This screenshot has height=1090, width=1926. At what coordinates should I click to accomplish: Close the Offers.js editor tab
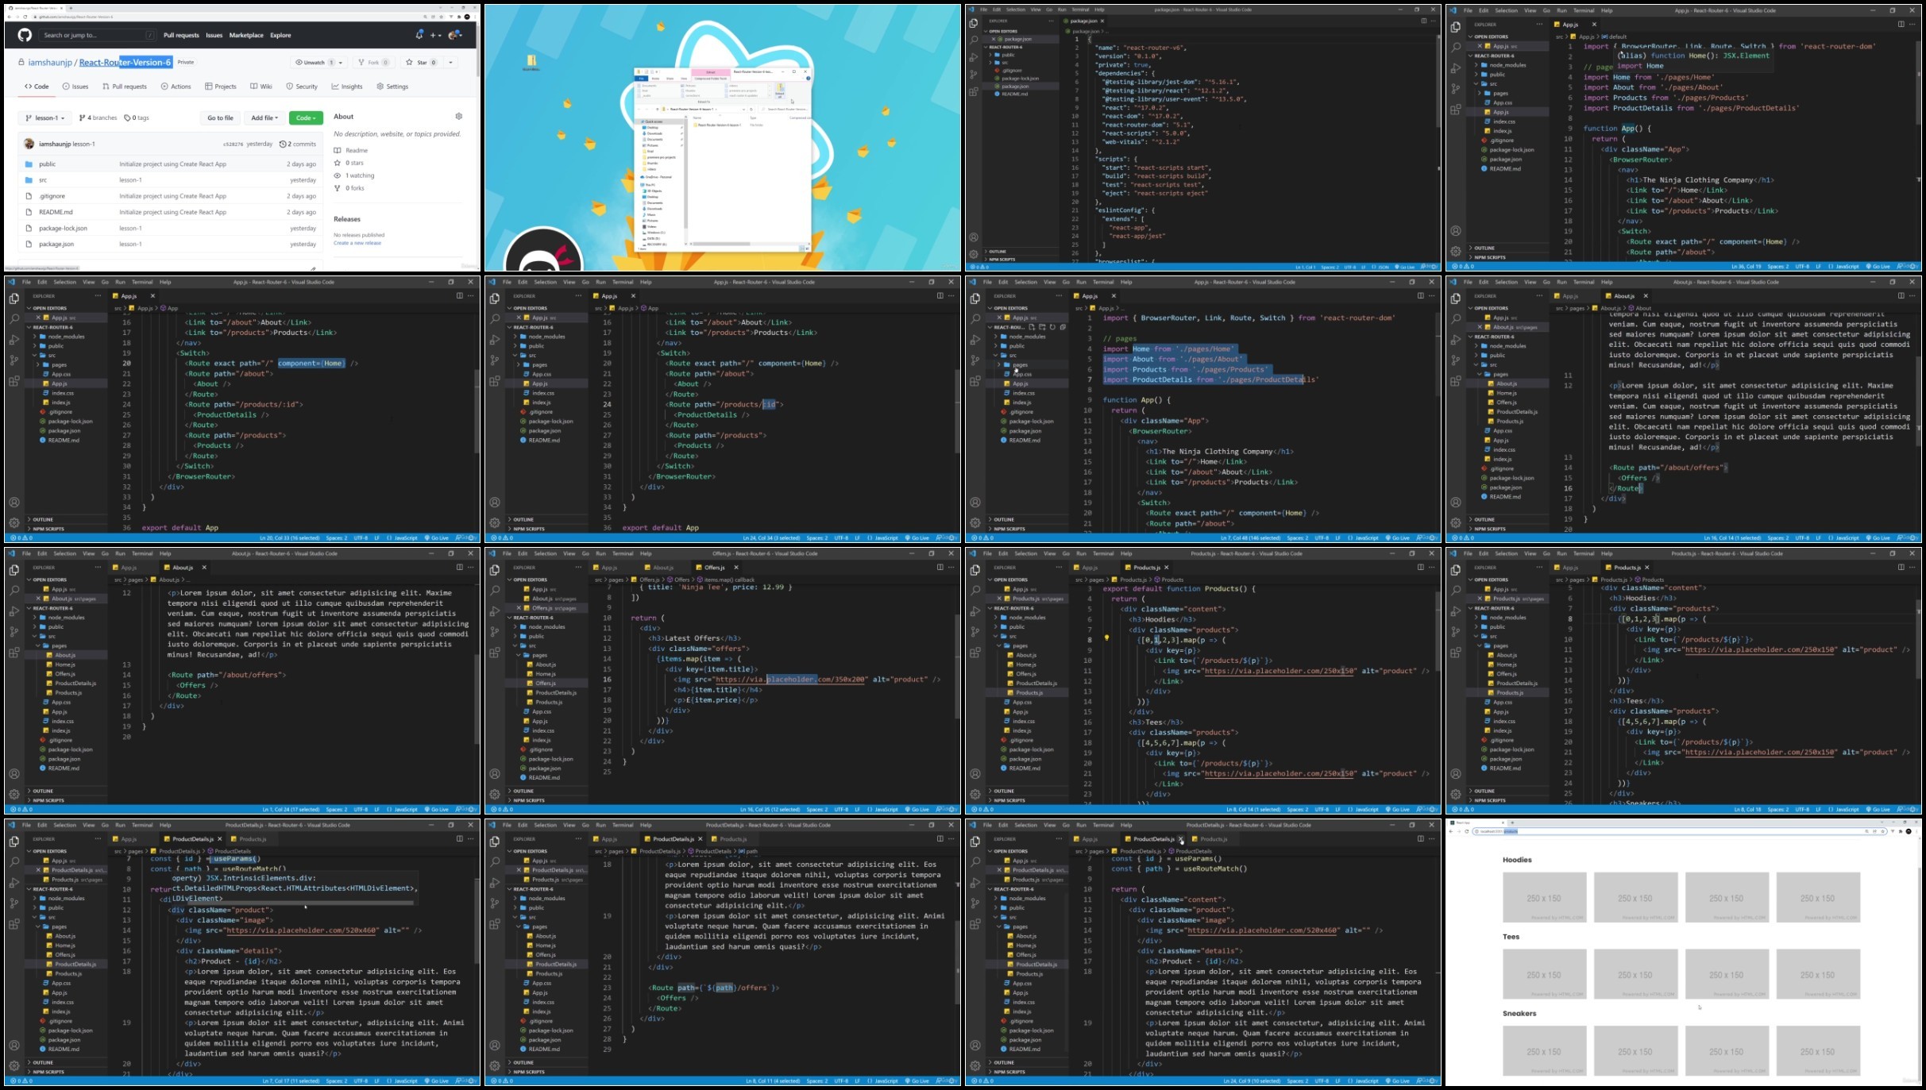[x=735, y=568]
